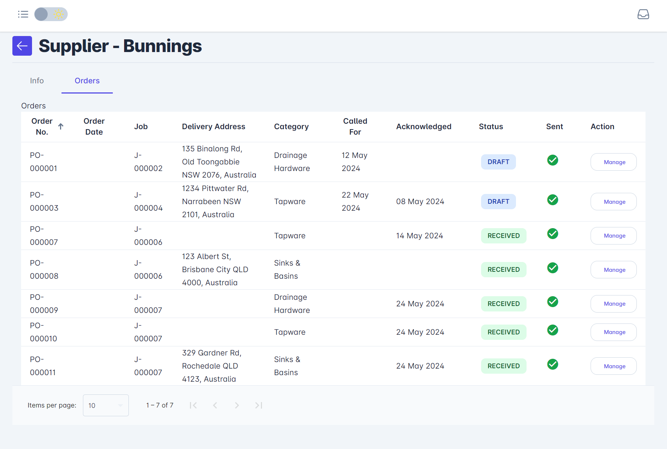Toggle the light/dark theme switch
Screen dimensions: 667x449
click(x=51, y=14)
